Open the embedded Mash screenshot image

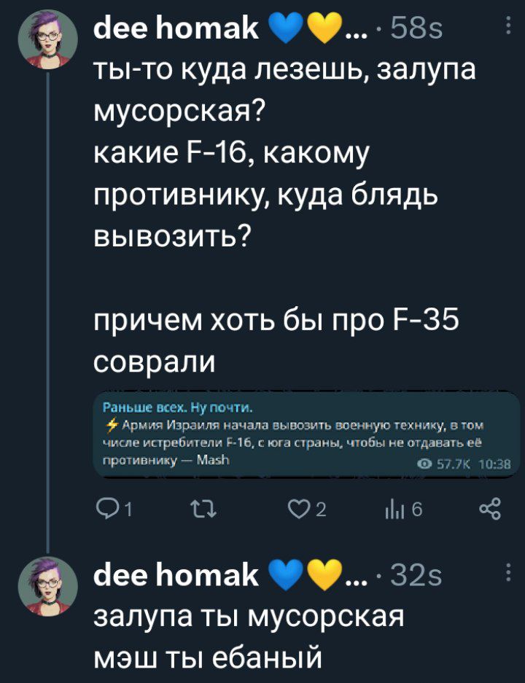(x=306, y=435)
